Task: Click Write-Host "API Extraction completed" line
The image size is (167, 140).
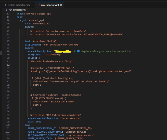Action: [x=56, y=115]
